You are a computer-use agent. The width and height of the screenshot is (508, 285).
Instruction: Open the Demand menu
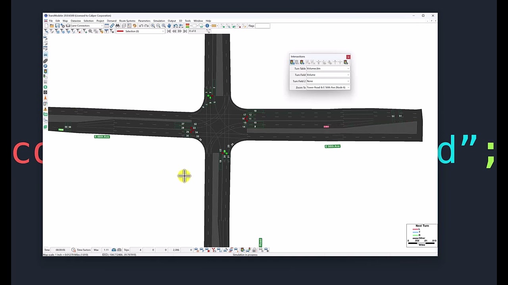tap(112, 21)
